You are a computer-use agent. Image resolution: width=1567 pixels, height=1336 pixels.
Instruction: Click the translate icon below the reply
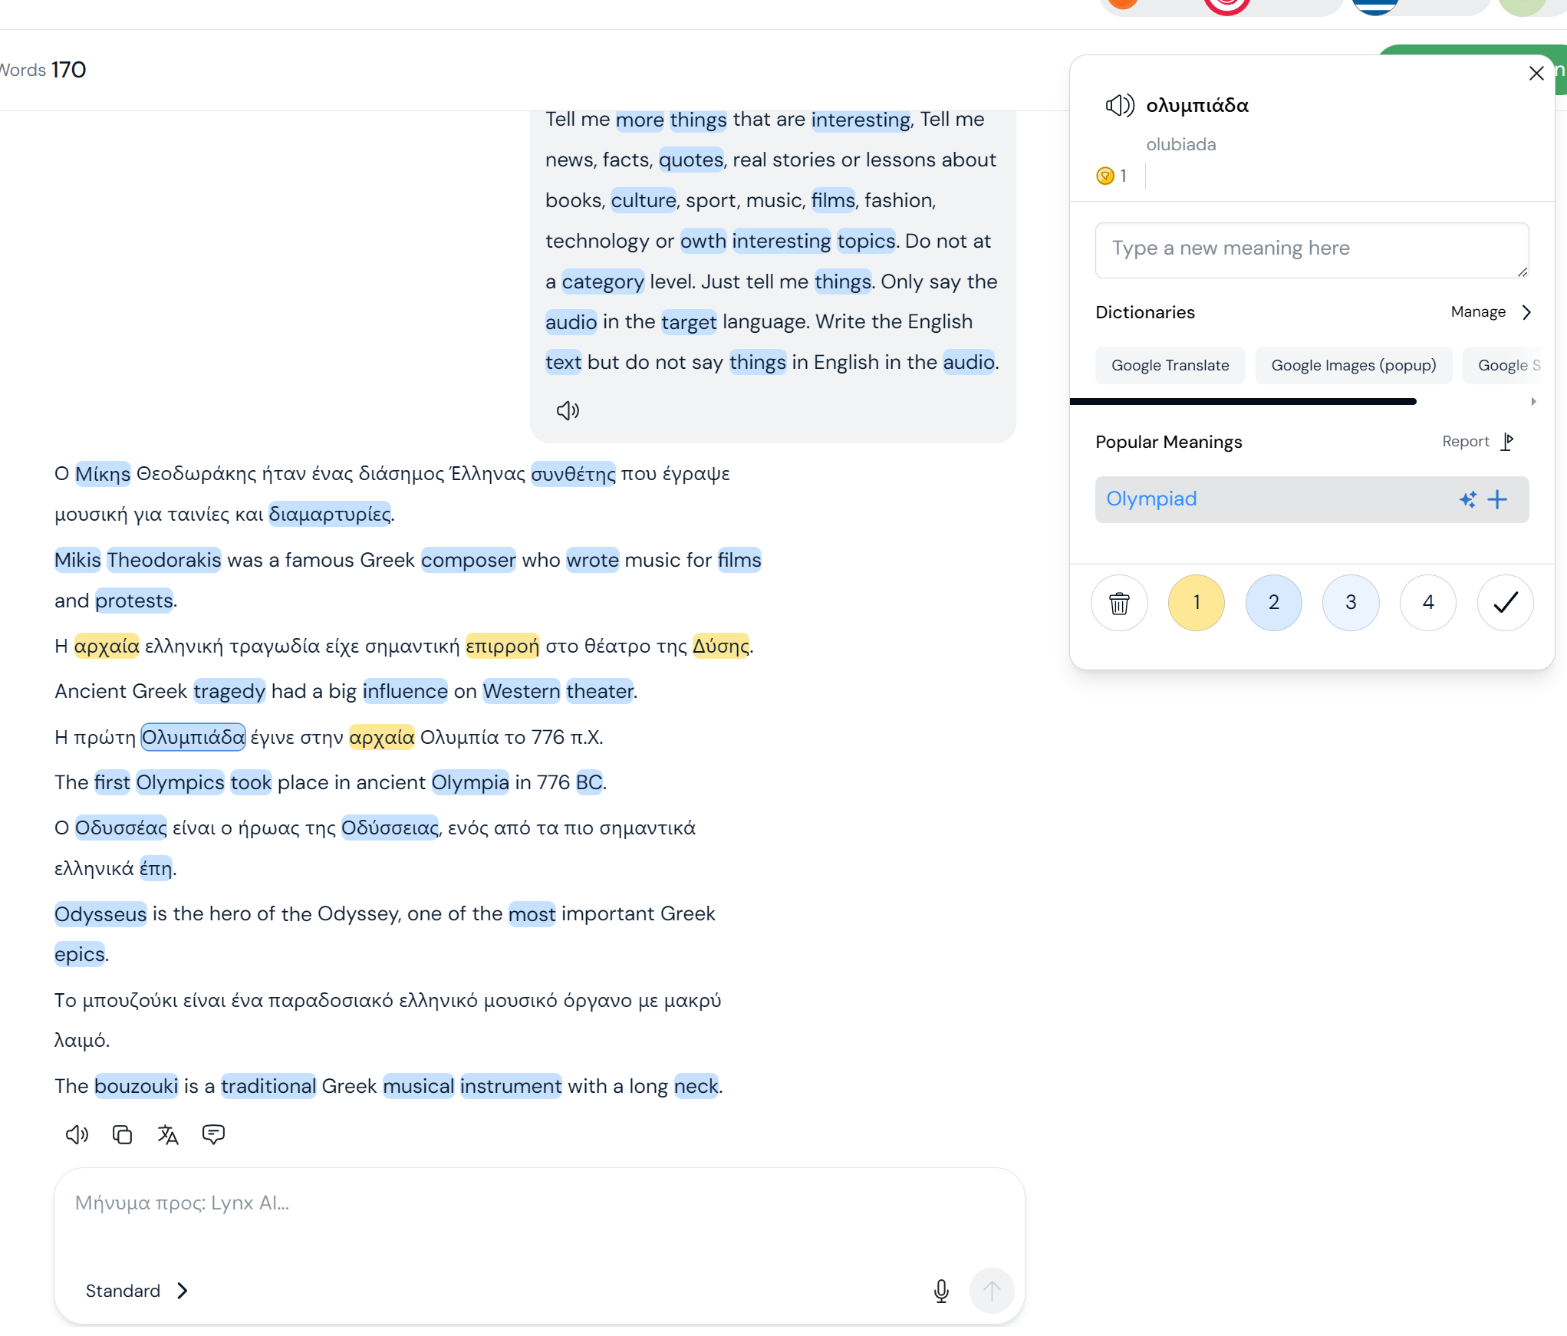tap(168, 1134)
